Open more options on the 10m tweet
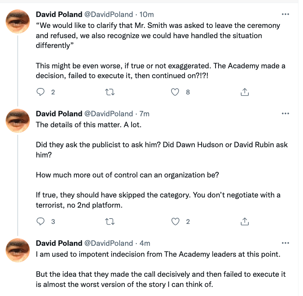The image size is (303, 296). click(285, 14)
